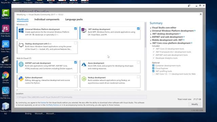Open NetBeans IDE 8.2 desktop shortcut

pos(5,108)
